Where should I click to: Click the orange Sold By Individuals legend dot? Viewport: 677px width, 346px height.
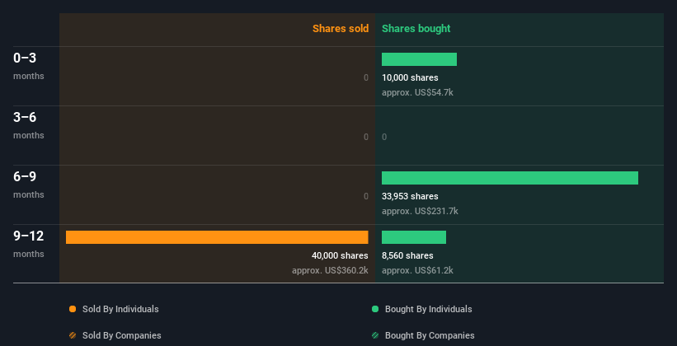pos(73,309)
